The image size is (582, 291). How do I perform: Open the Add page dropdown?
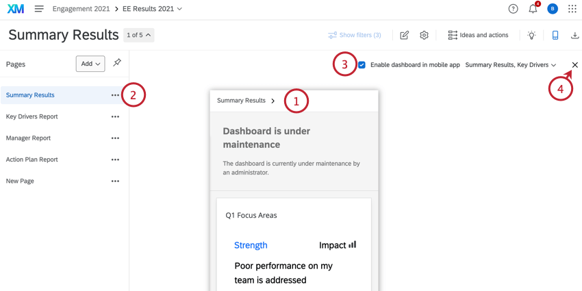[x=90, y=64]
